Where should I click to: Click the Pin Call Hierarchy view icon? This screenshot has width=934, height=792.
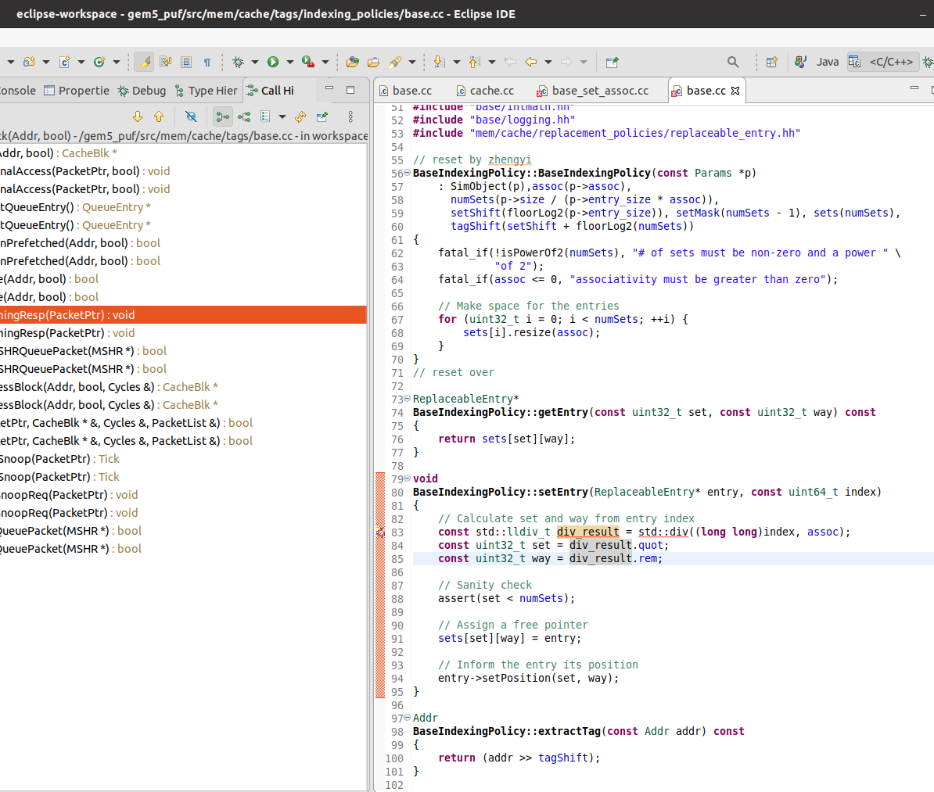click(322, 116)
